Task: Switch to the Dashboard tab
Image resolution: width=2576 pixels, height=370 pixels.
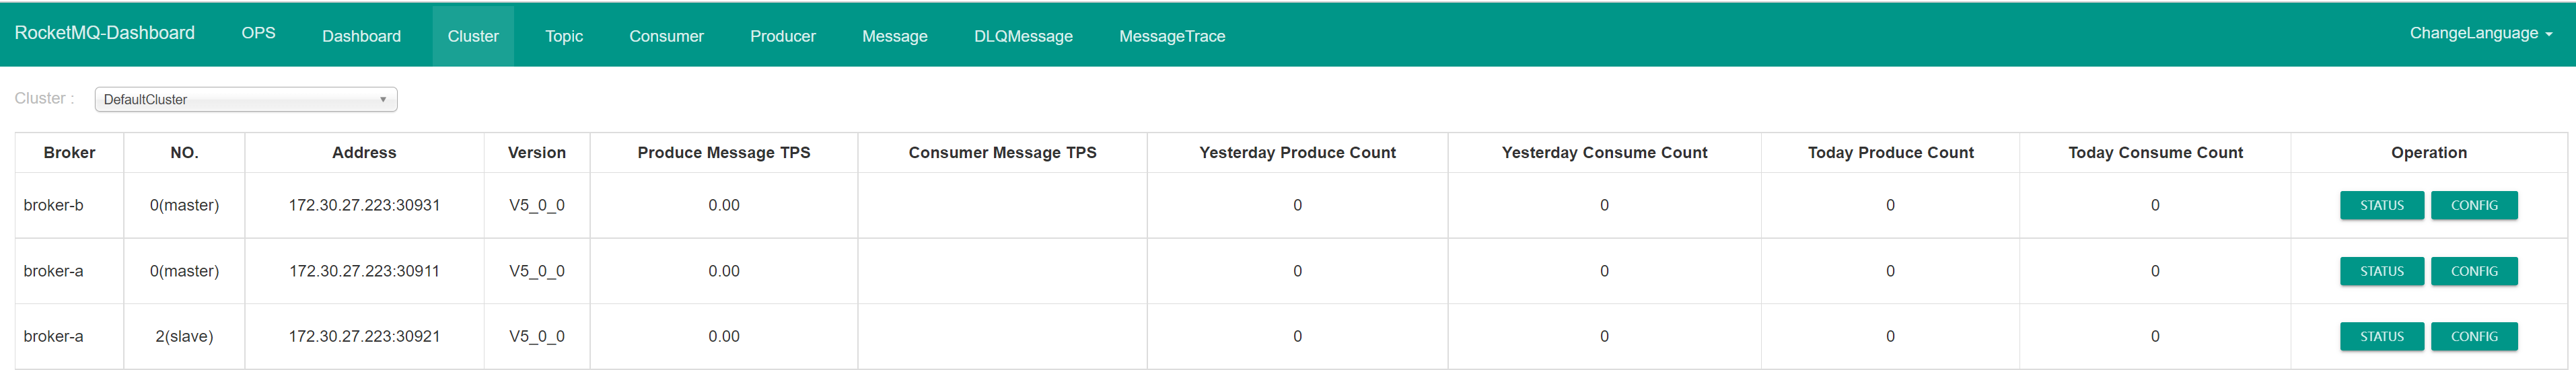Action: point(361,36)
